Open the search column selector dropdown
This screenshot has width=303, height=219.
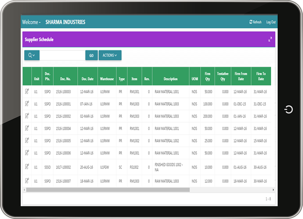(x=32, y=55)
